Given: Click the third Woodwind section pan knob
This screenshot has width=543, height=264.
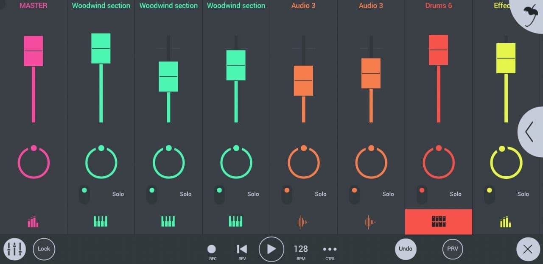Looking at the screenshot, I should (x=236, y=162).
